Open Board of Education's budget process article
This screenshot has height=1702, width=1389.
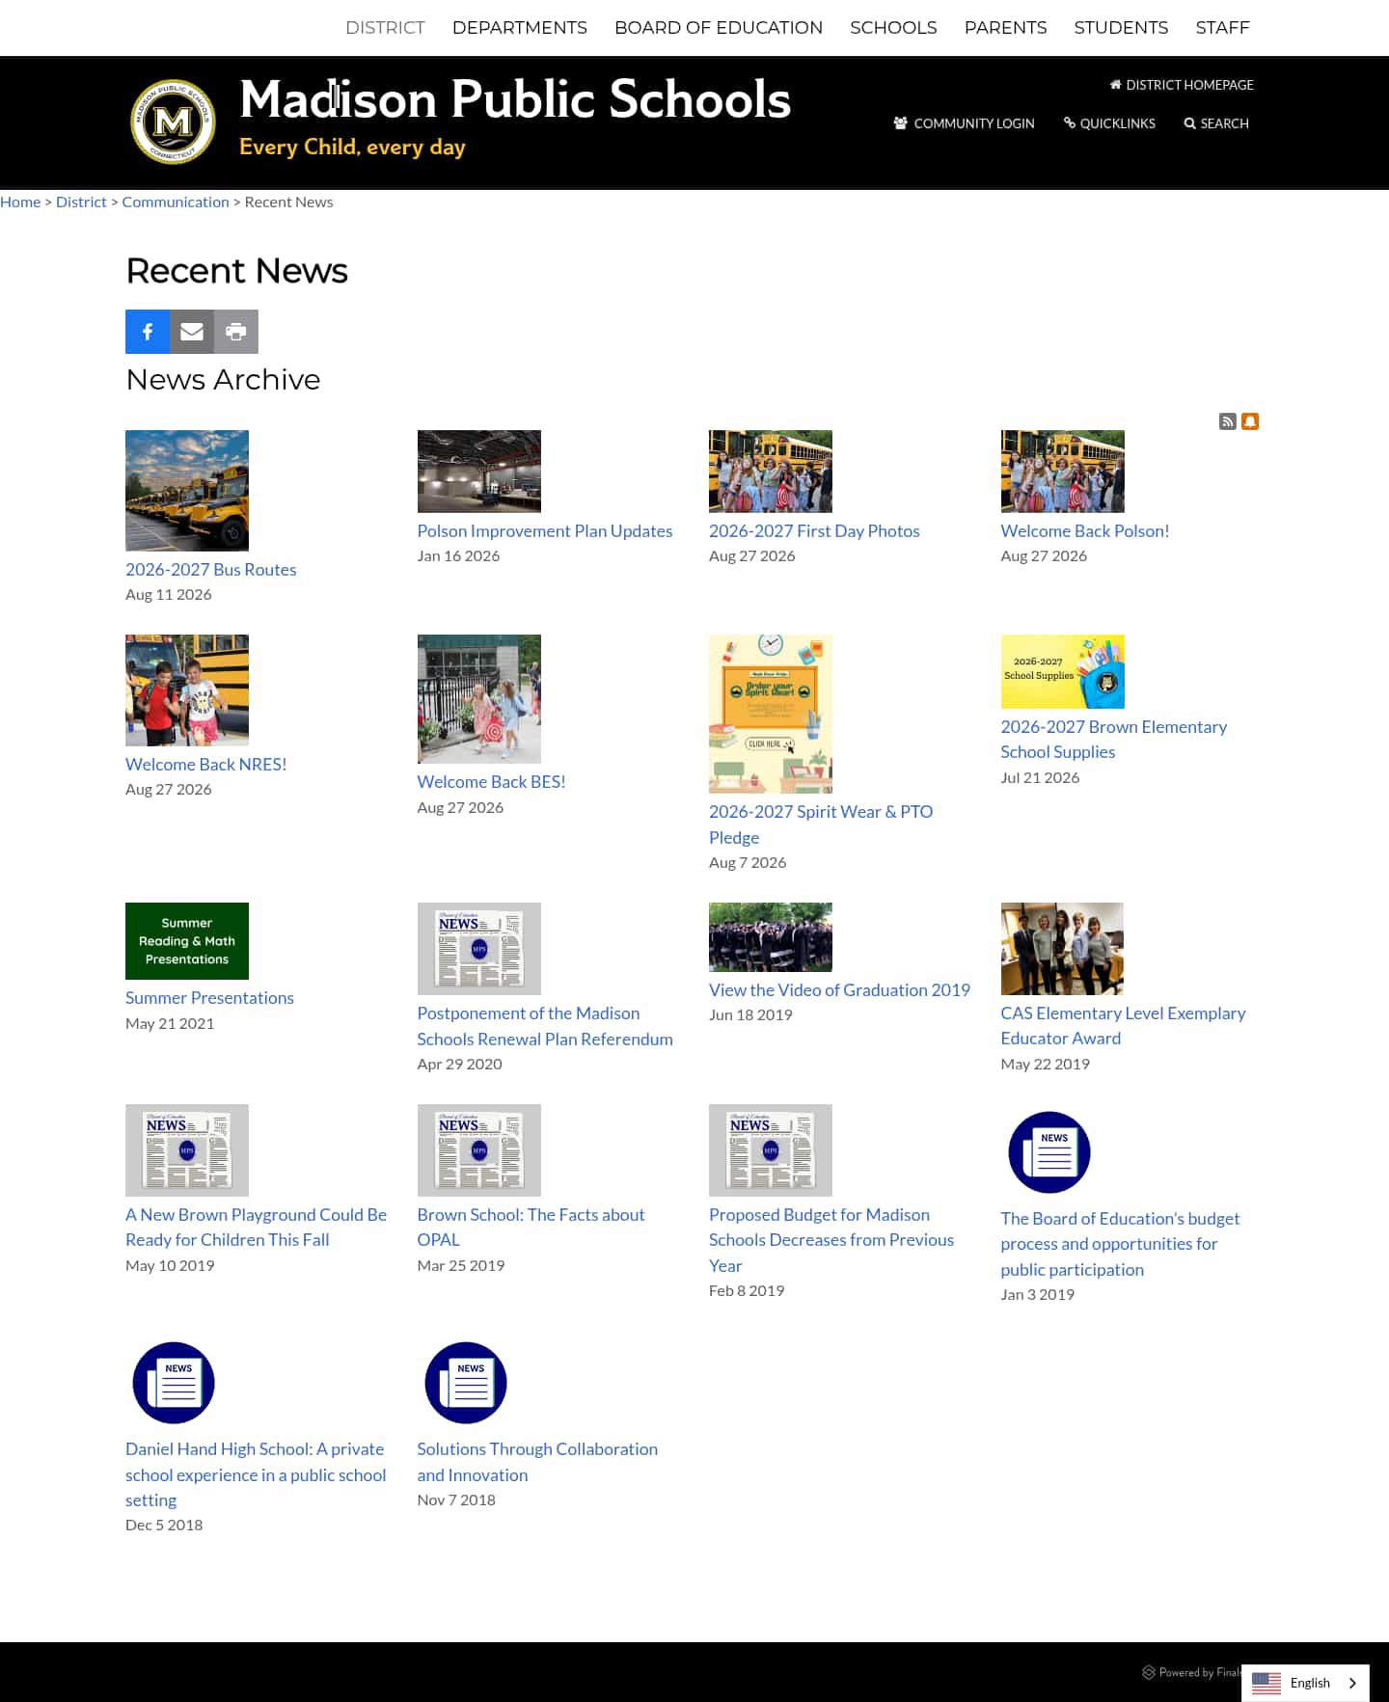coord(1120,1244)
